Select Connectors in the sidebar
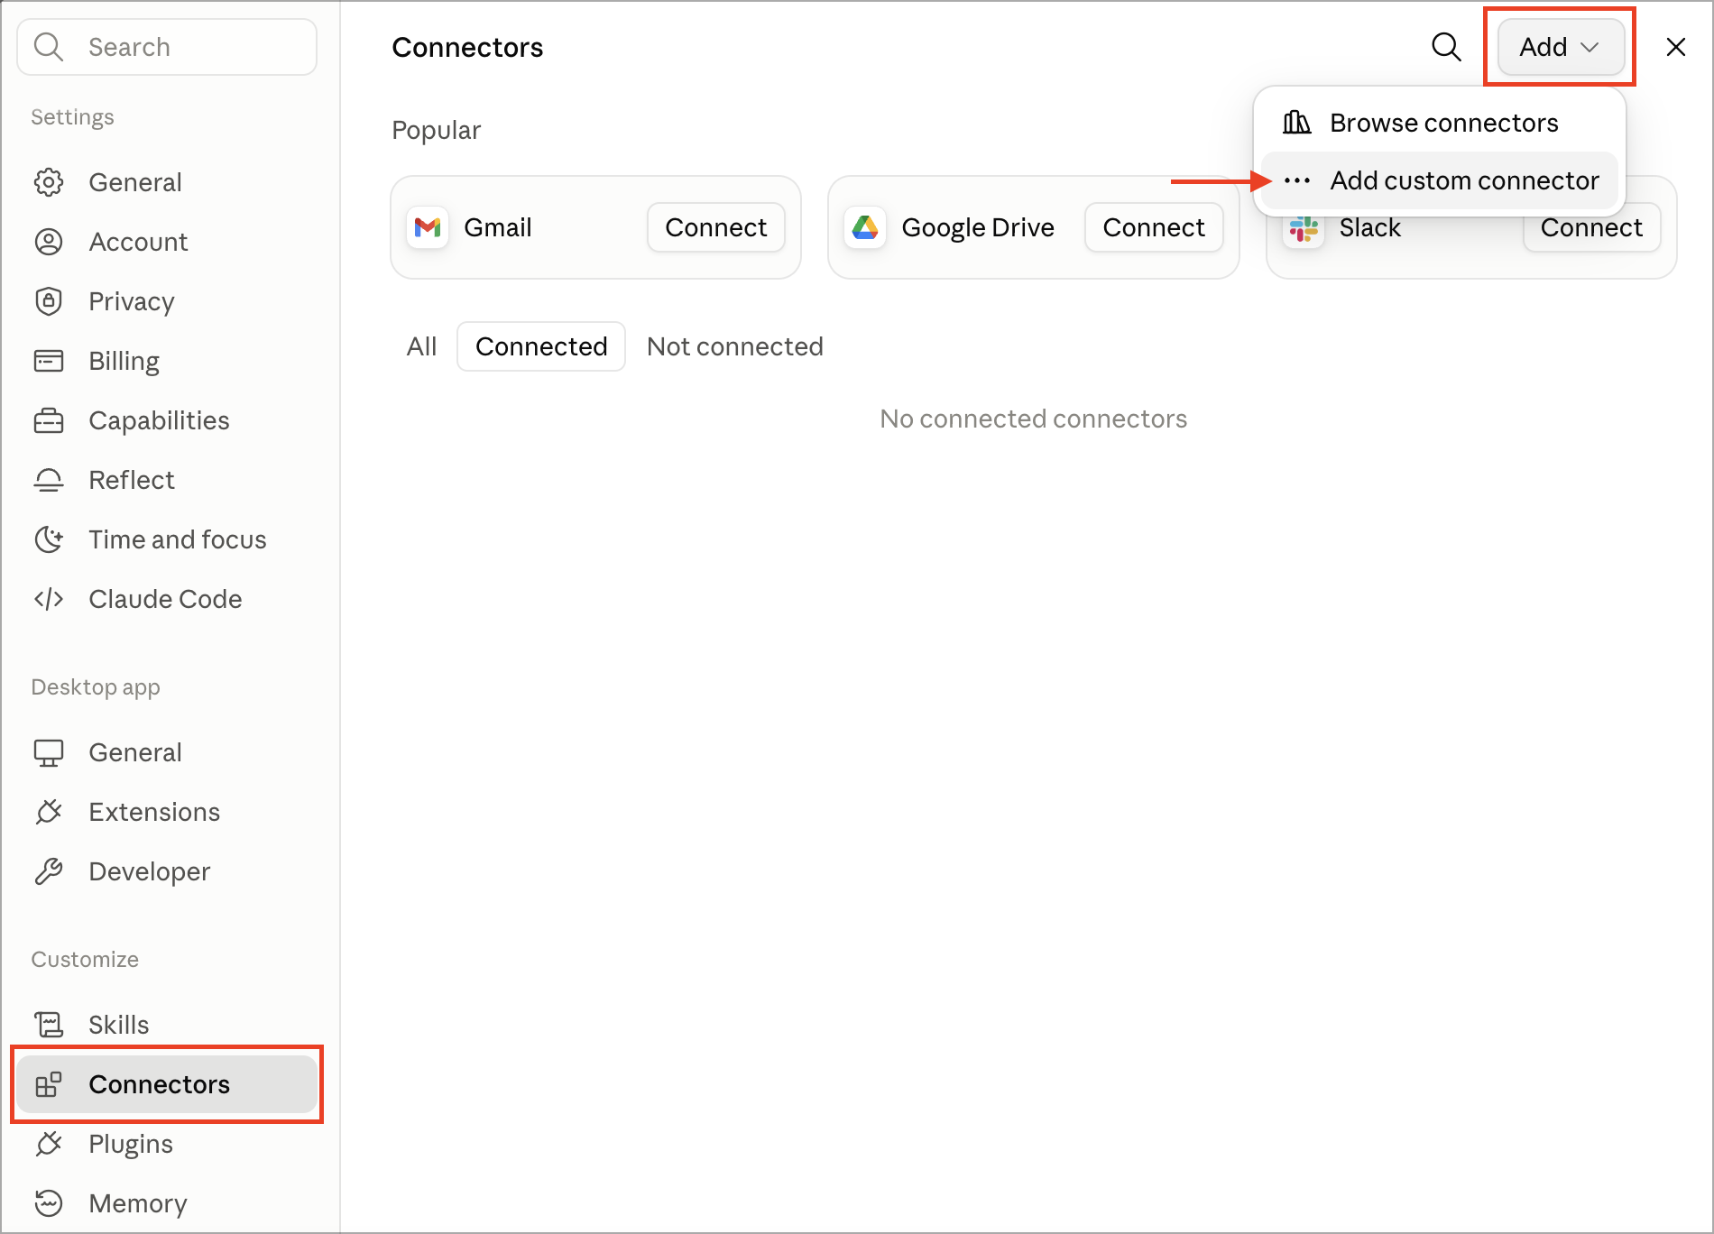This screenshot has height=1234, width=1714. [x=167, y=1084]
